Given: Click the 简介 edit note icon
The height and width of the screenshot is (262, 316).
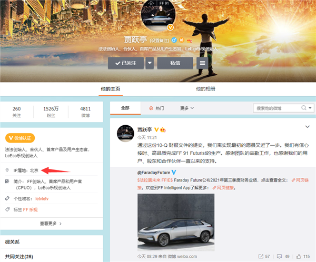Looking at the screenshot, I should (7, 182).
